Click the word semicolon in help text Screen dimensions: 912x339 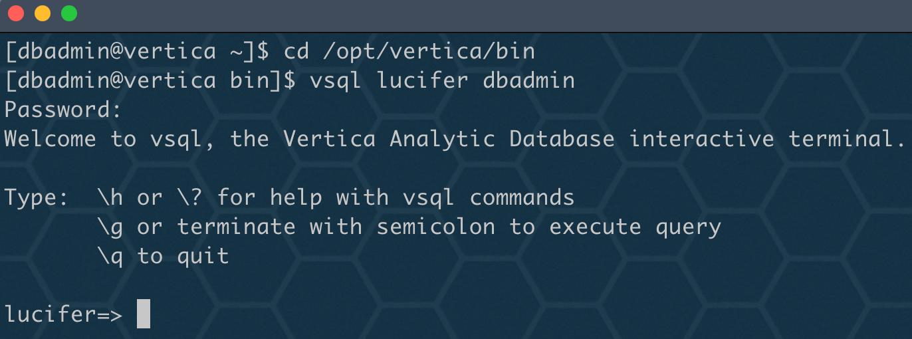click(x=435, y=227)
